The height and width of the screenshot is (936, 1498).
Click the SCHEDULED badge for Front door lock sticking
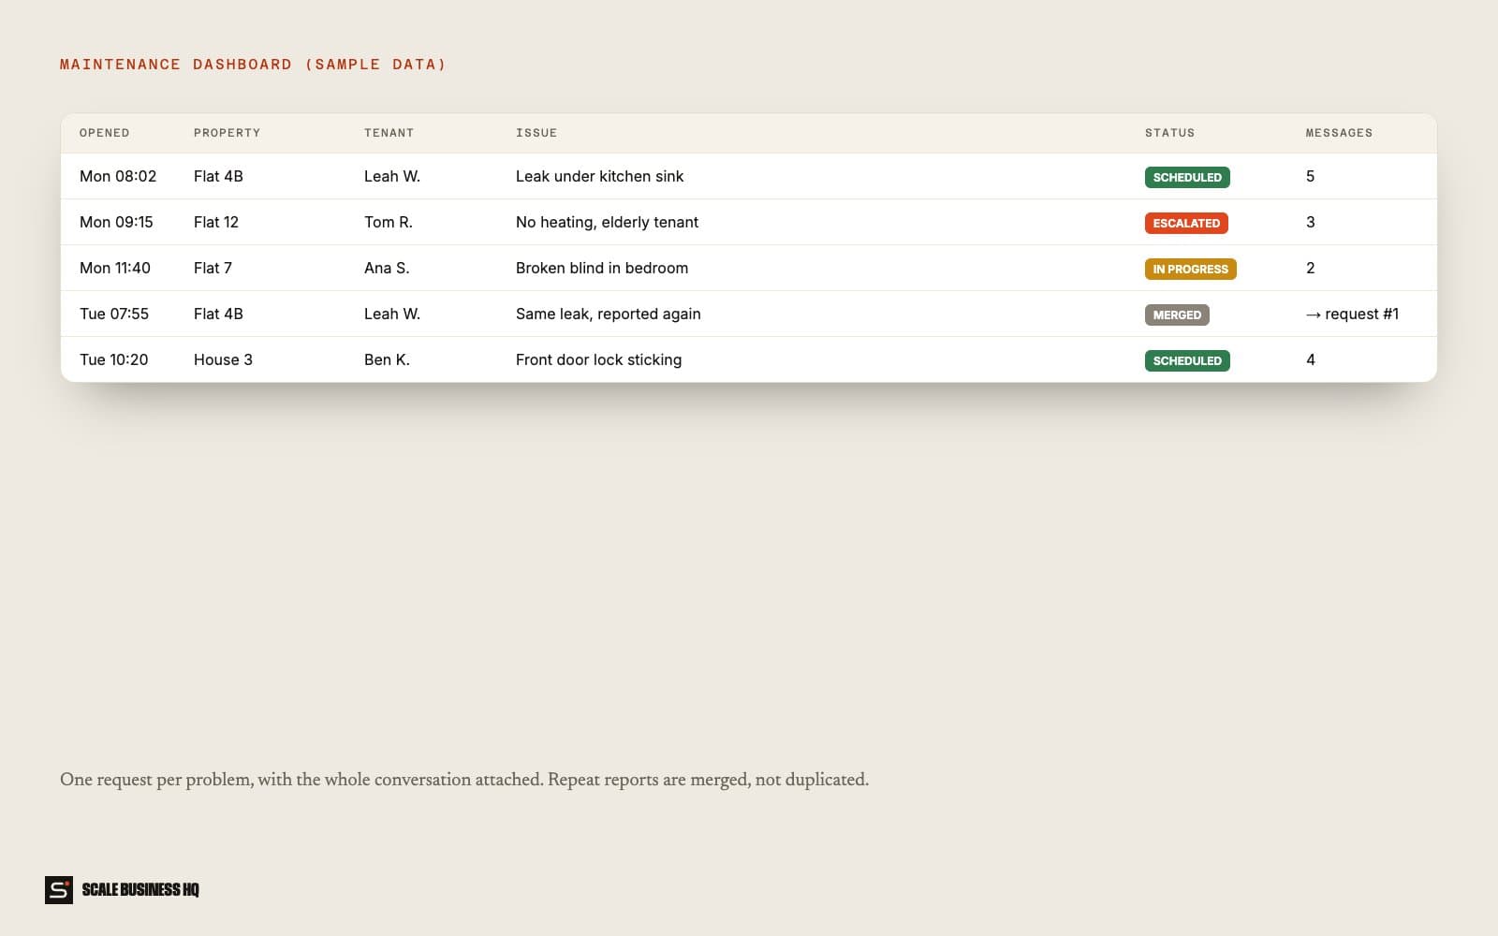pyautogui.click(x=1187, y=360)
